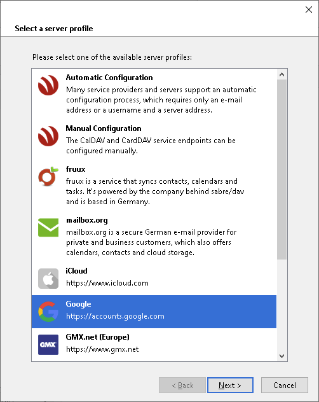Screen dimensions: 319x402
Task: Choose the Automatic Configuration profile title
Action: click(x=109, y=78)
